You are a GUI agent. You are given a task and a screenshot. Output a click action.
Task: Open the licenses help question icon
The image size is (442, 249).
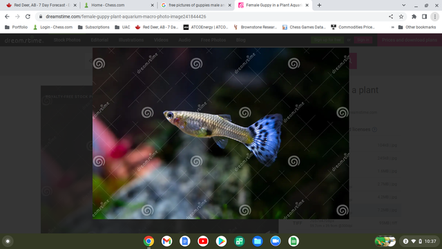pyautogui.click(x=374, y=129)
